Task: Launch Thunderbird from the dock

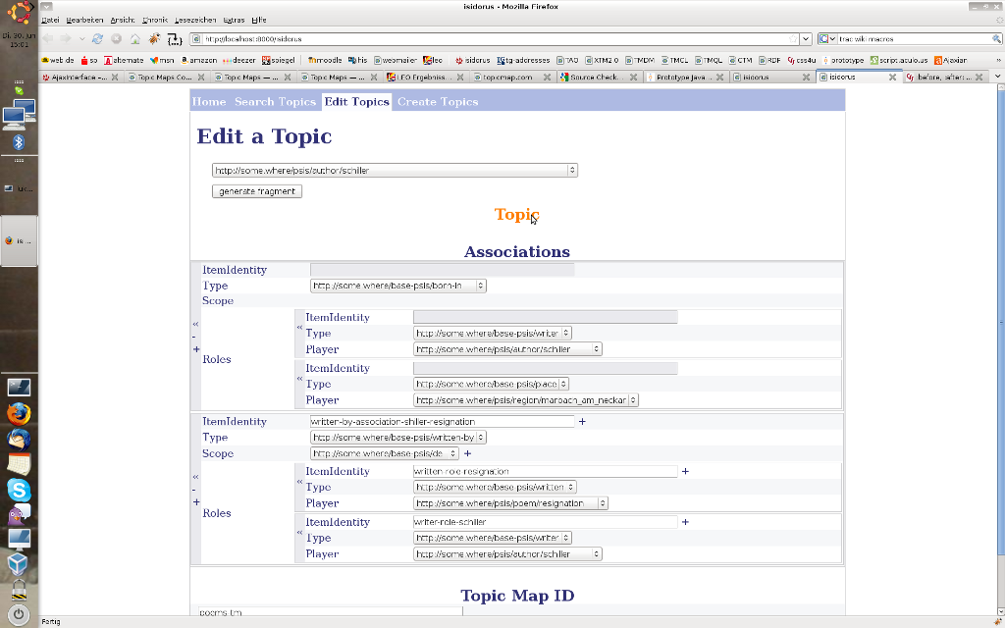Action: pos(19,439)
